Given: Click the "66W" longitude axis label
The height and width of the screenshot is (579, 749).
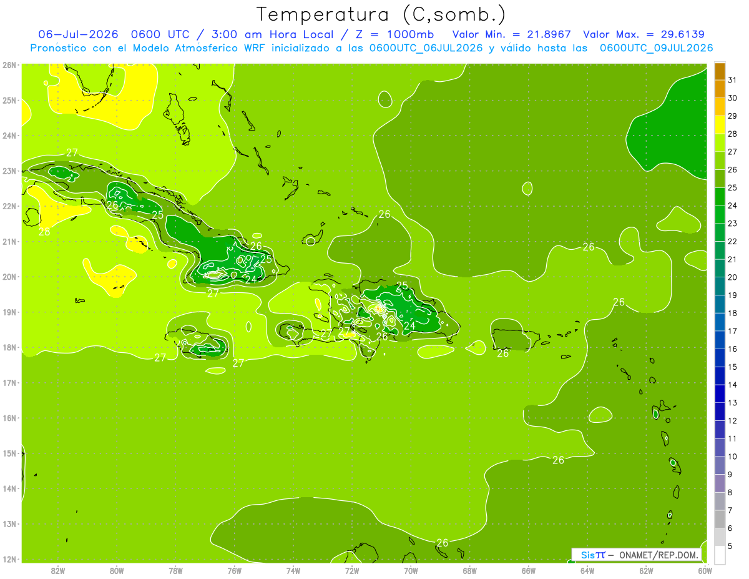Looking at the screenshot, I should tap(529, 570).
